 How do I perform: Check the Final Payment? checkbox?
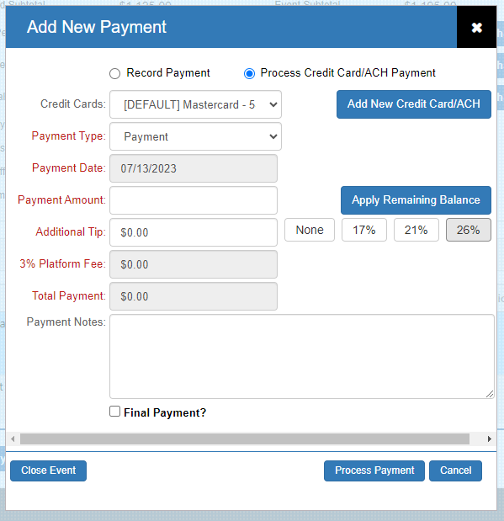point(114,412)
